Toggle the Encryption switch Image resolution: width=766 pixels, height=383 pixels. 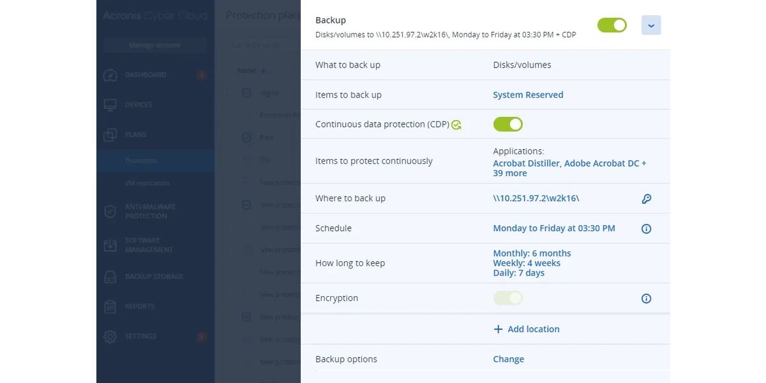point(507,298)
